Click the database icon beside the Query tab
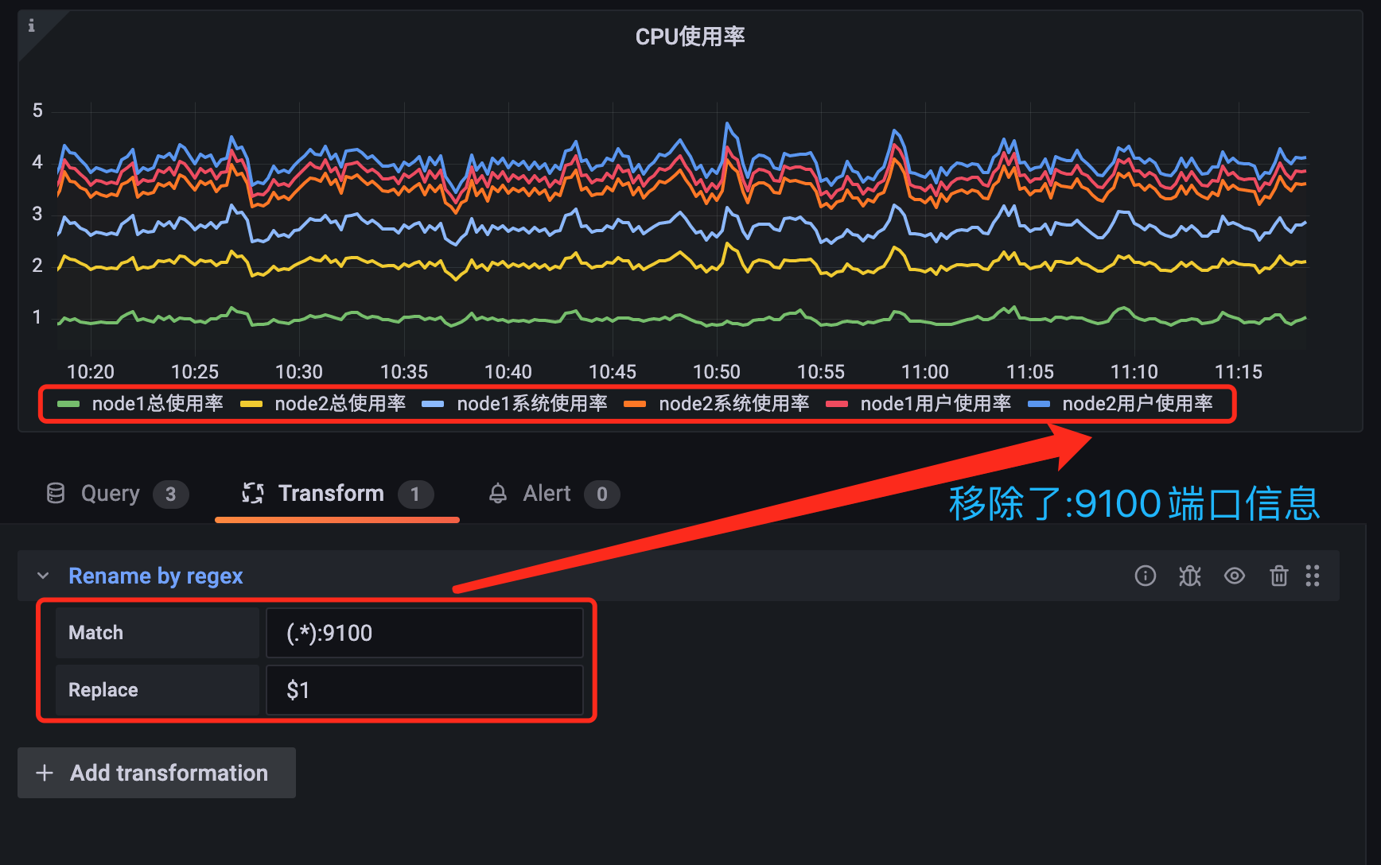This screenshot has width=1381, height=865. click(x=55, y=494)
